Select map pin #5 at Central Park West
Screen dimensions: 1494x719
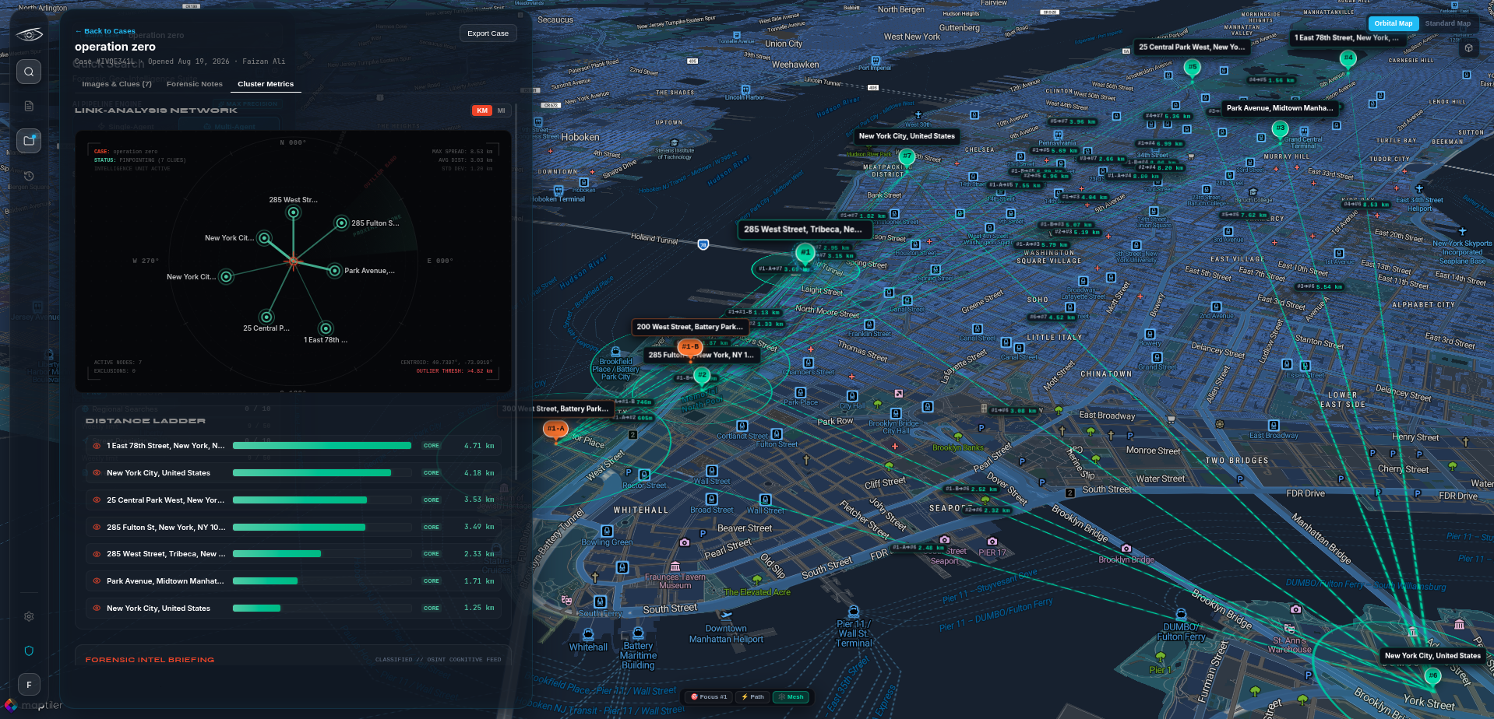(1192, 68)
